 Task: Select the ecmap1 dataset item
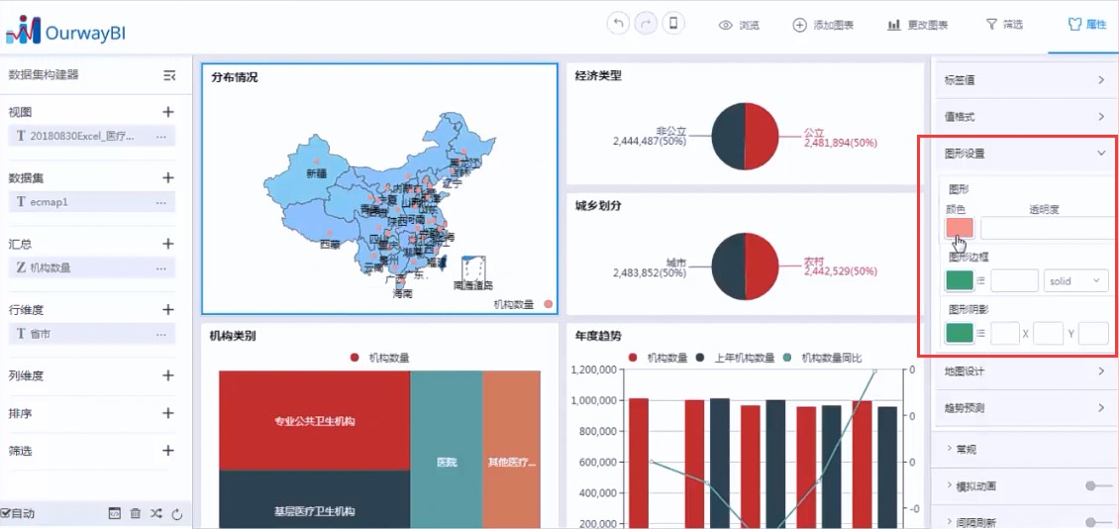coord(91,202)
